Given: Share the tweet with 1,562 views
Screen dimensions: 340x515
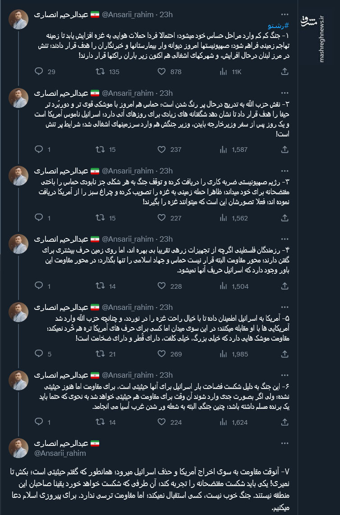Looking at the screenshot, I should pos(285,218).
